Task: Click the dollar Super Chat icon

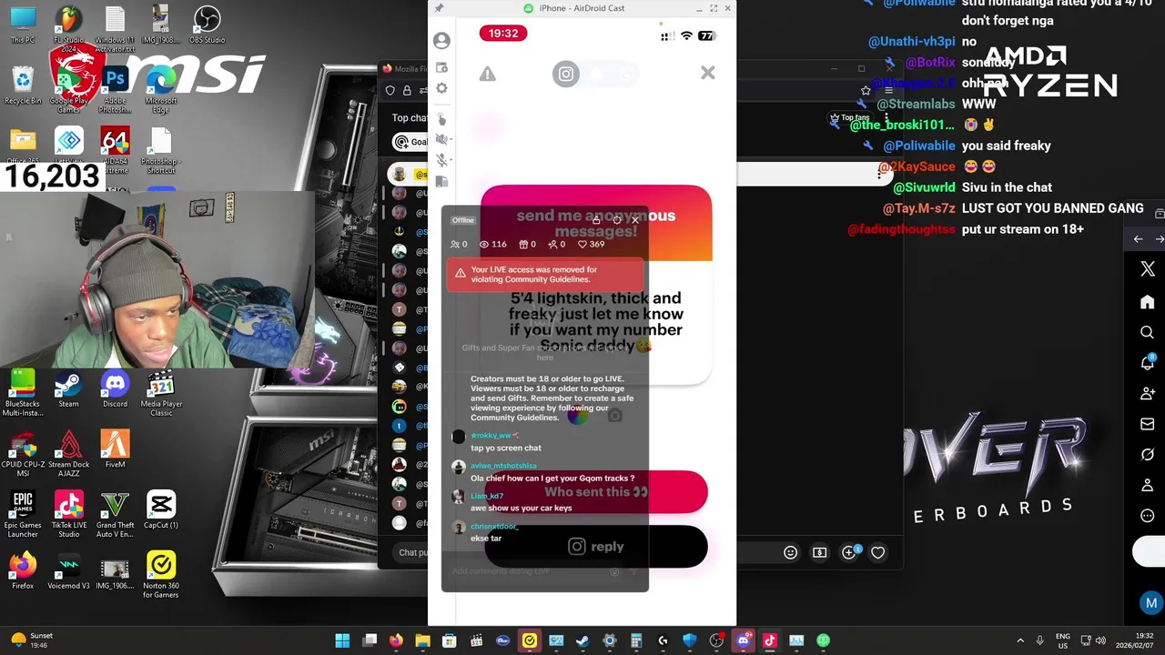Action: (820, 552)
